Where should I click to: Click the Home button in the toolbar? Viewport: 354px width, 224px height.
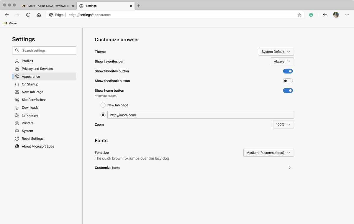[x=39, y=14]
